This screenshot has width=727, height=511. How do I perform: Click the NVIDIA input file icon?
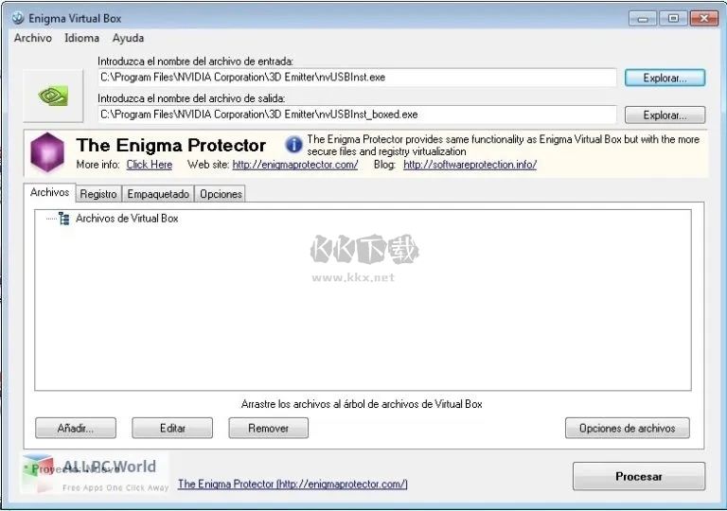tap(53, 96)
